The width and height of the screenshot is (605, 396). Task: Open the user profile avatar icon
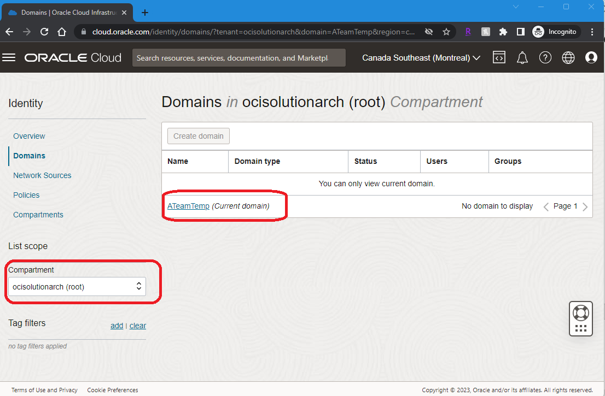[591, 58]
